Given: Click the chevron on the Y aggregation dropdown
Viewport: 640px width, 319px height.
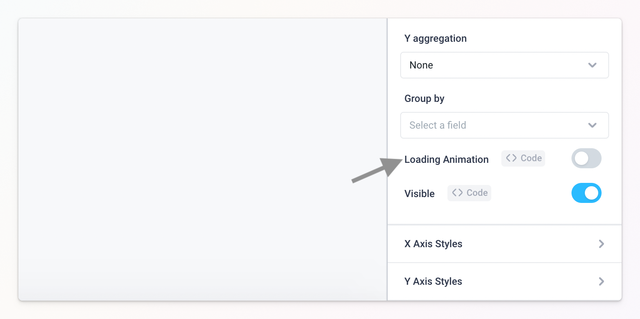Looking at the screenshot, I should click(x=592, y=65).
